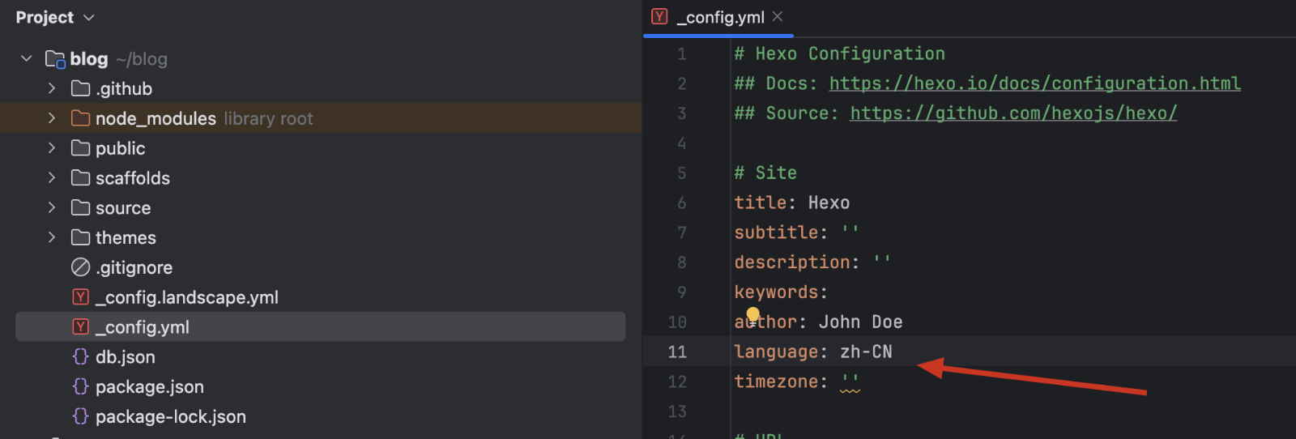Click the lightbulb quick-fix icon
This screenshot has width=1296, height=439.
pos(752,314)
